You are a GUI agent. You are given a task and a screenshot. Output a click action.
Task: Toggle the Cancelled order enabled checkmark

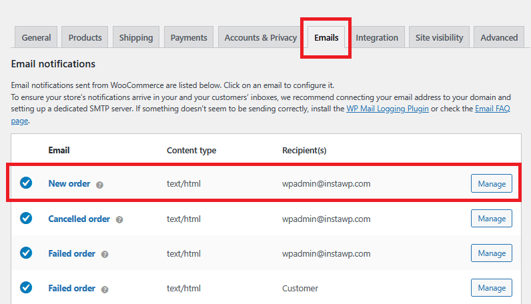coord(26,218)
